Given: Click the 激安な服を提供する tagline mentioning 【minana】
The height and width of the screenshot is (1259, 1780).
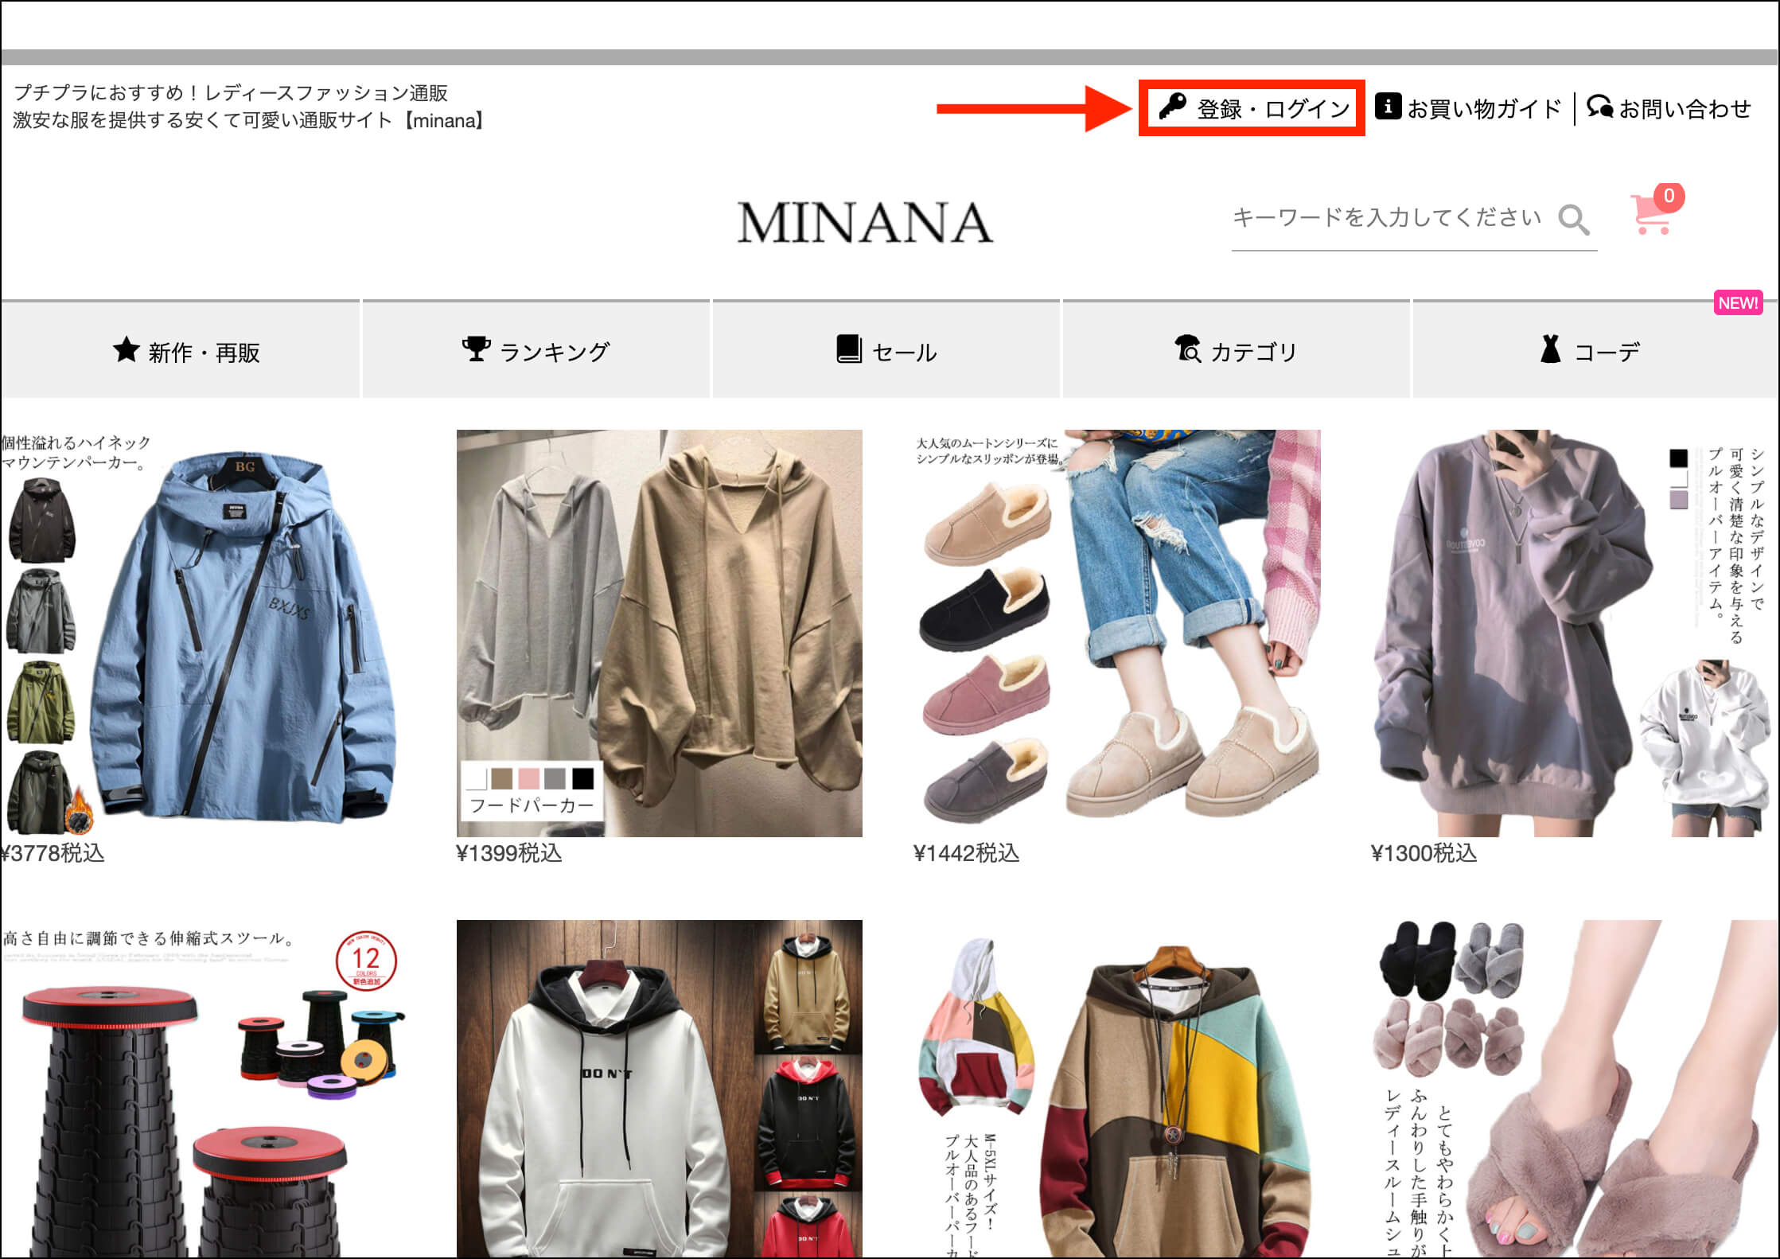Looking at the screenshot, I should 250,121.
